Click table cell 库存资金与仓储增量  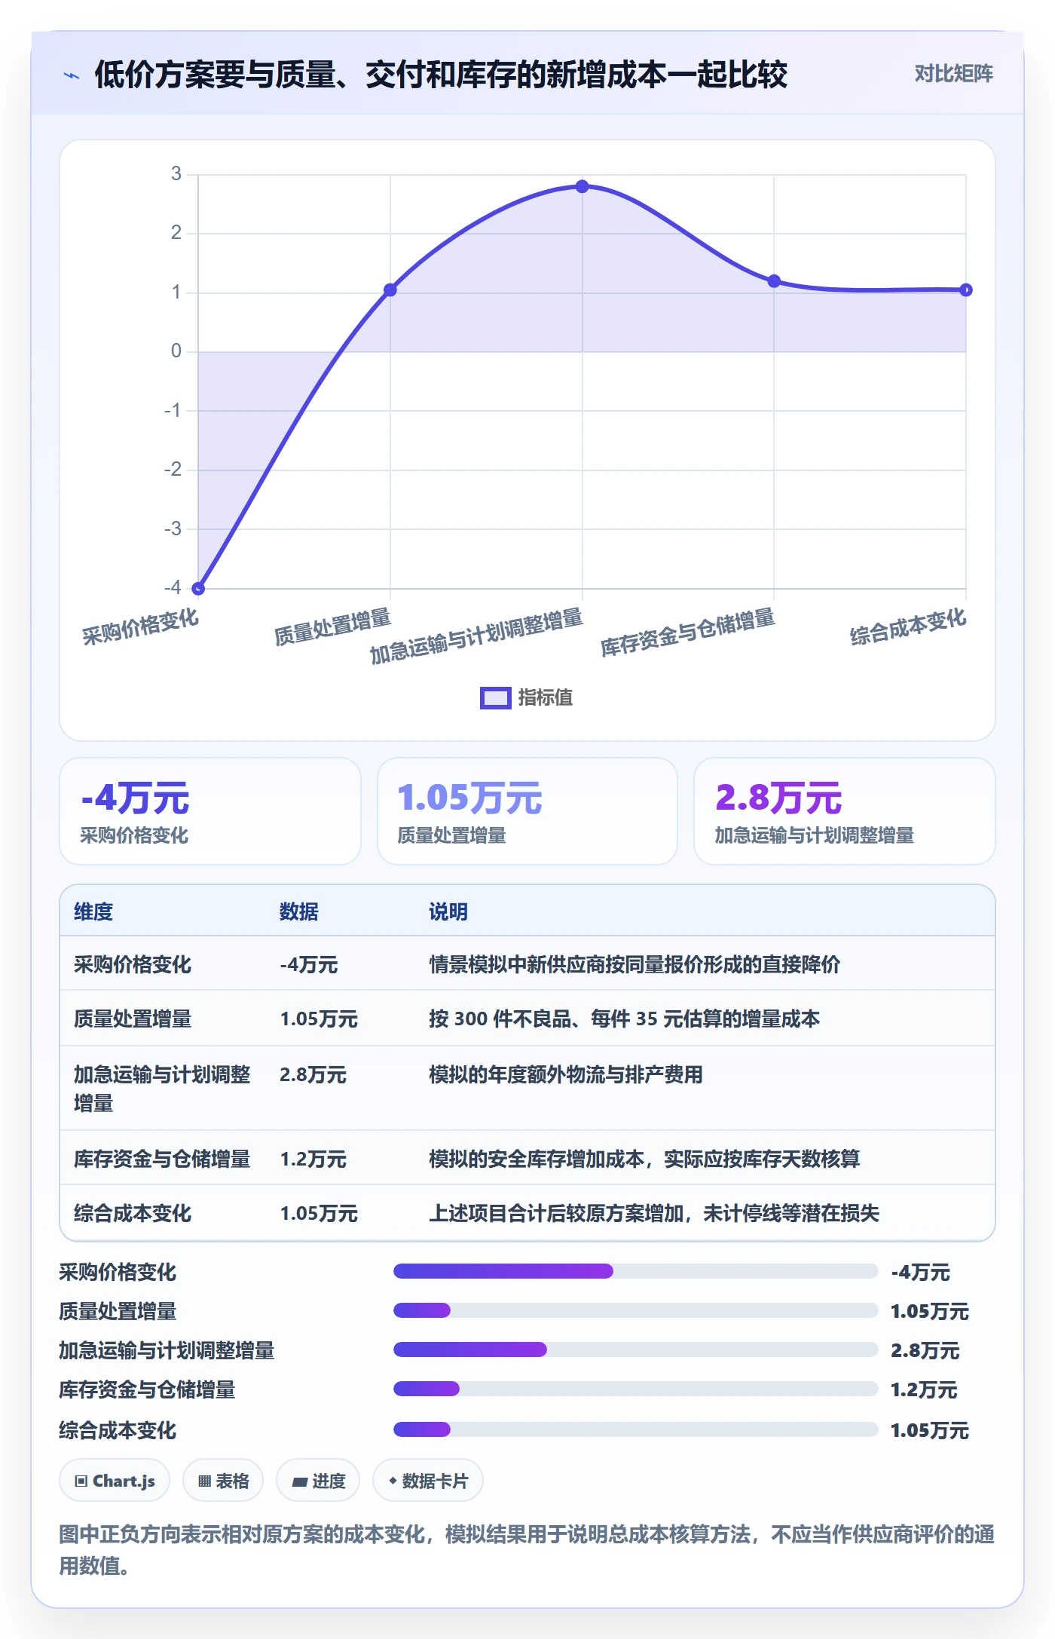pyautogui.click(x=162, y=1159)
